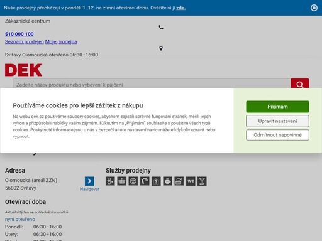Click the third store service icon
The image size is (322, 241).
(x=133, y=181)
